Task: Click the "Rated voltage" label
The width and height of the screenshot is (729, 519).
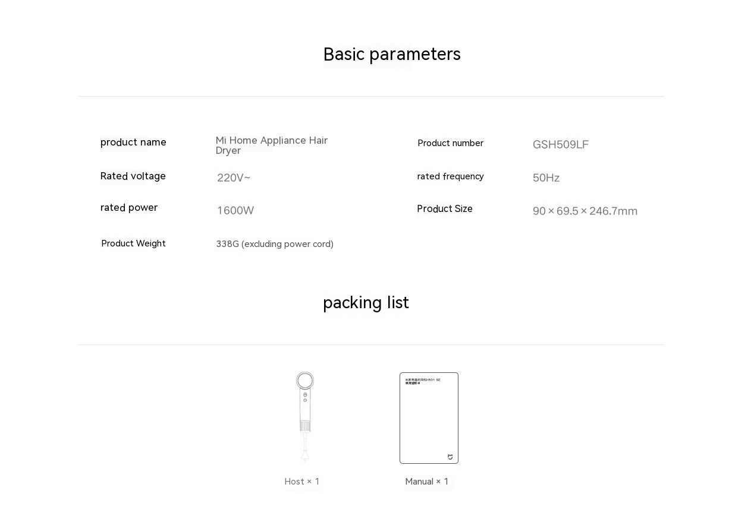Action: click(133, 176)
